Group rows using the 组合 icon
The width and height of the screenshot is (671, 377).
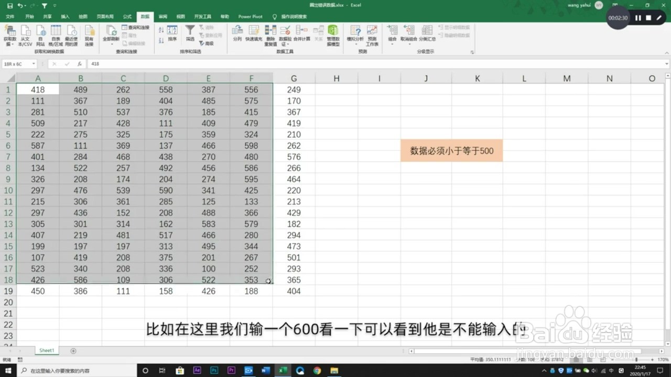pos(392,32)
